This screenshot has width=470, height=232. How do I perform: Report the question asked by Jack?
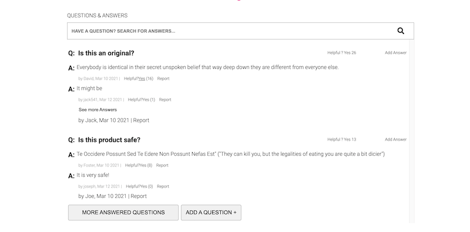pos(141,120)
